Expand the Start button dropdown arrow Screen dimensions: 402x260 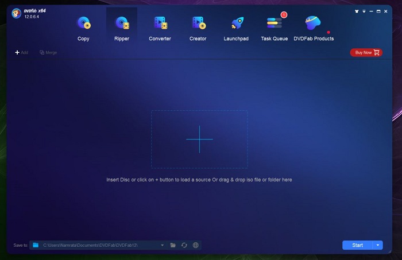coord(378,245)
